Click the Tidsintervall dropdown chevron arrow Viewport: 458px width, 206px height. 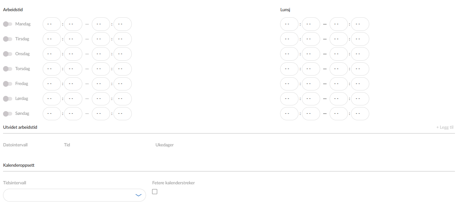click(138, 195)
